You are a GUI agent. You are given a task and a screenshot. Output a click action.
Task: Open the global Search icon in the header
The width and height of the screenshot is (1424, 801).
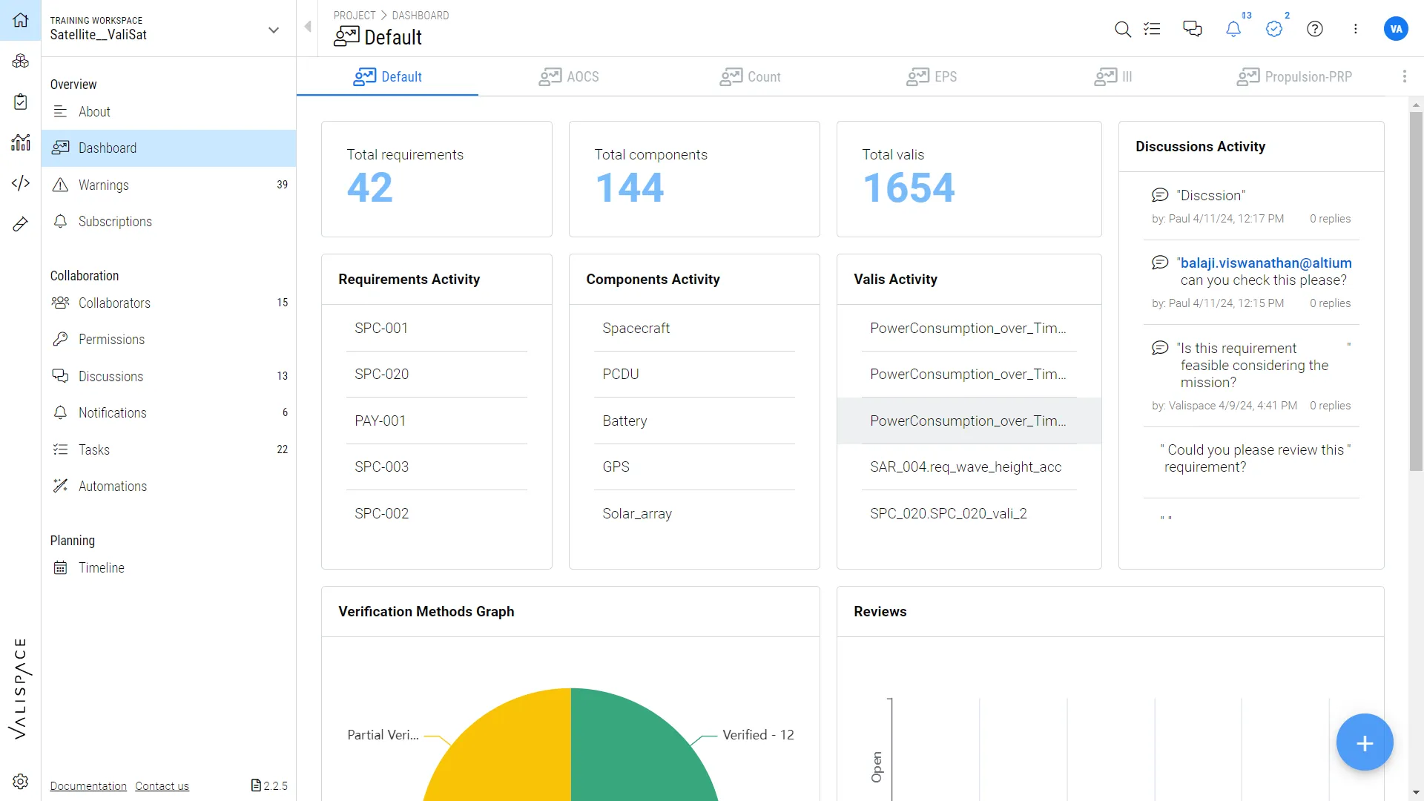1122,29
